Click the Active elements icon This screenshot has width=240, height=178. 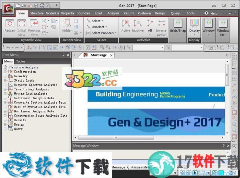click(126, 26)
